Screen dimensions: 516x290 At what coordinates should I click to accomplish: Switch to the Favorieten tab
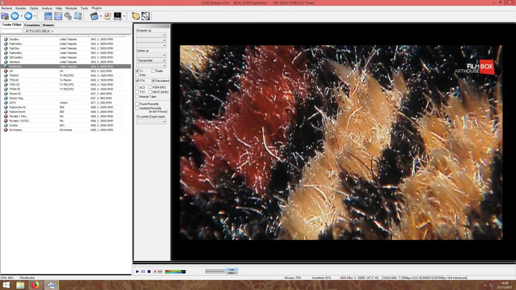click(x=32, y=25)
